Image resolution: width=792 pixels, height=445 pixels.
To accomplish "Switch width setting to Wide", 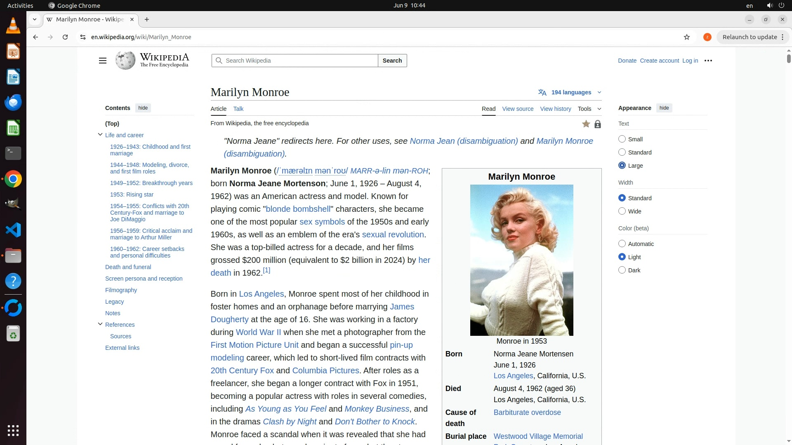I will point(622,211).
